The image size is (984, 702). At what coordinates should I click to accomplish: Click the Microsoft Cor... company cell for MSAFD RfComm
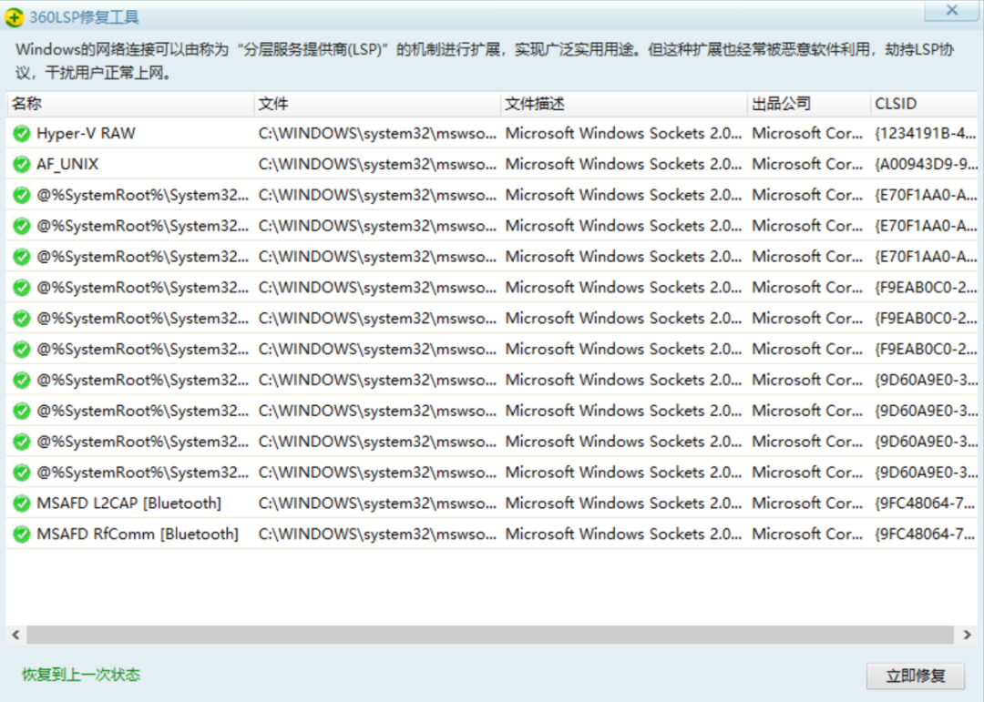click(x=807, y=534)
